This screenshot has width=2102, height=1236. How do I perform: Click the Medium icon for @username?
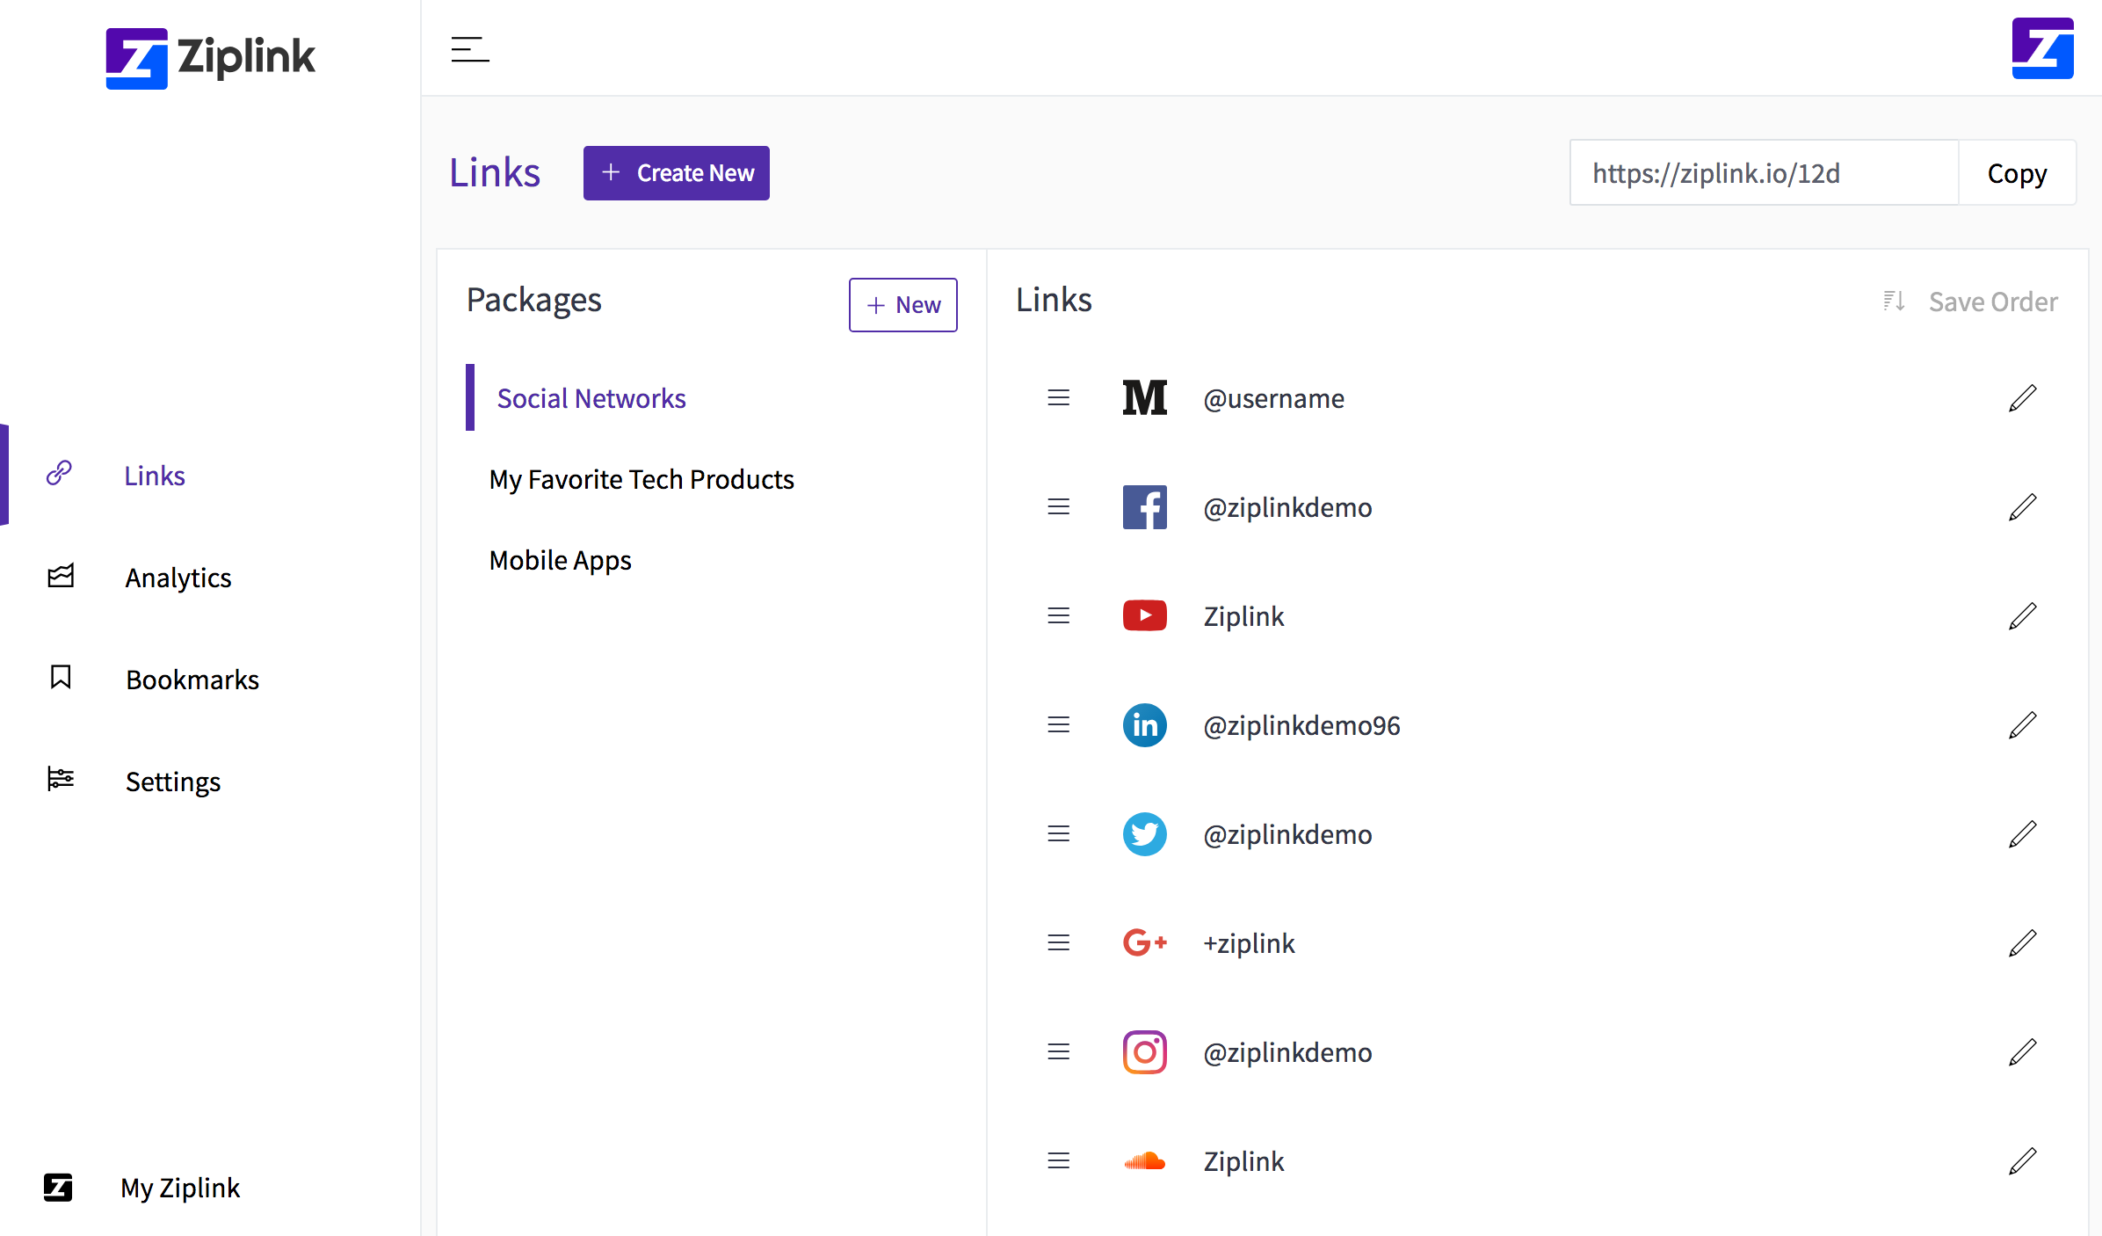pos(1145,397)
